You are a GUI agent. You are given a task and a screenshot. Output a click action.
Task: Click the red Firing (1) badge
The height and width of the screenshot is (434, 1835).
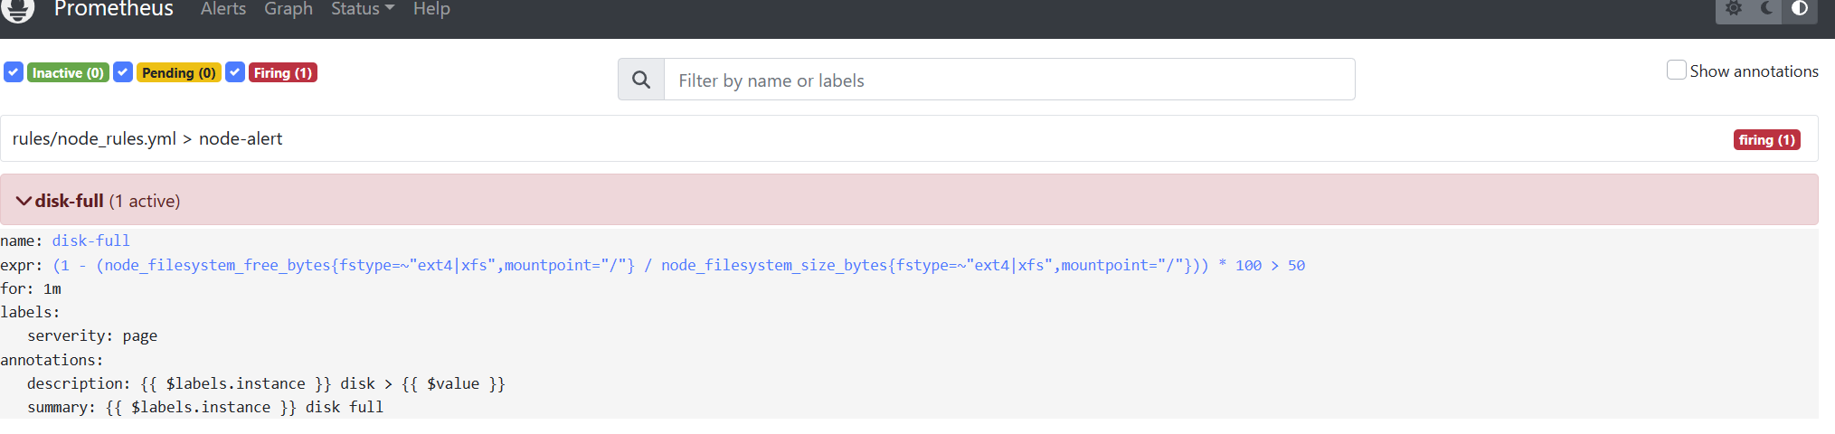(283, 72)
